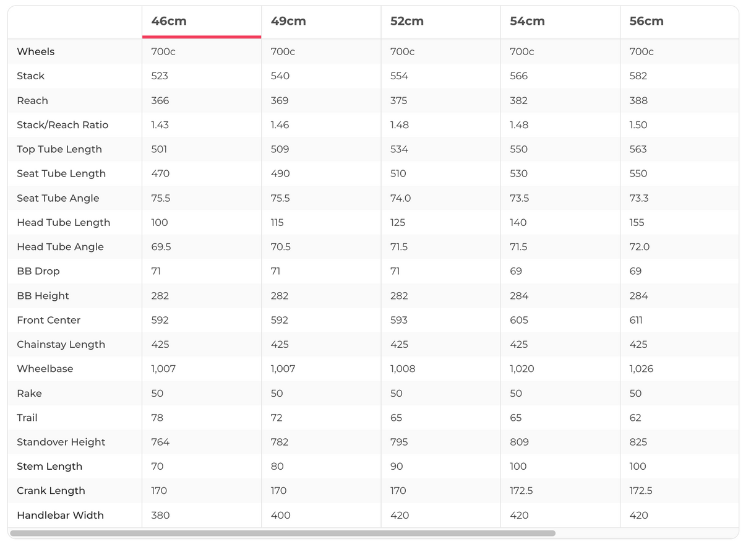The width and height of the screenshot is (751, 549).
Task: Click the 54cm Crank Length value 172.5
Action: tap(521, 491)
